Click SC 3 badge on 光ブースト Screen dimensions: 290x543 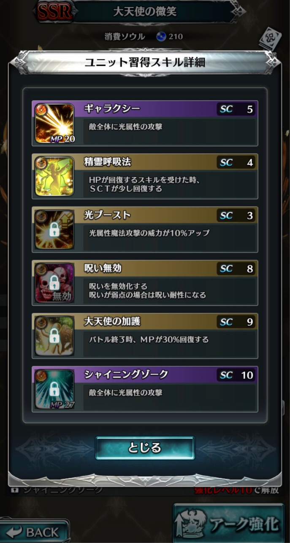pyautogui.click(x=236, y=216)
